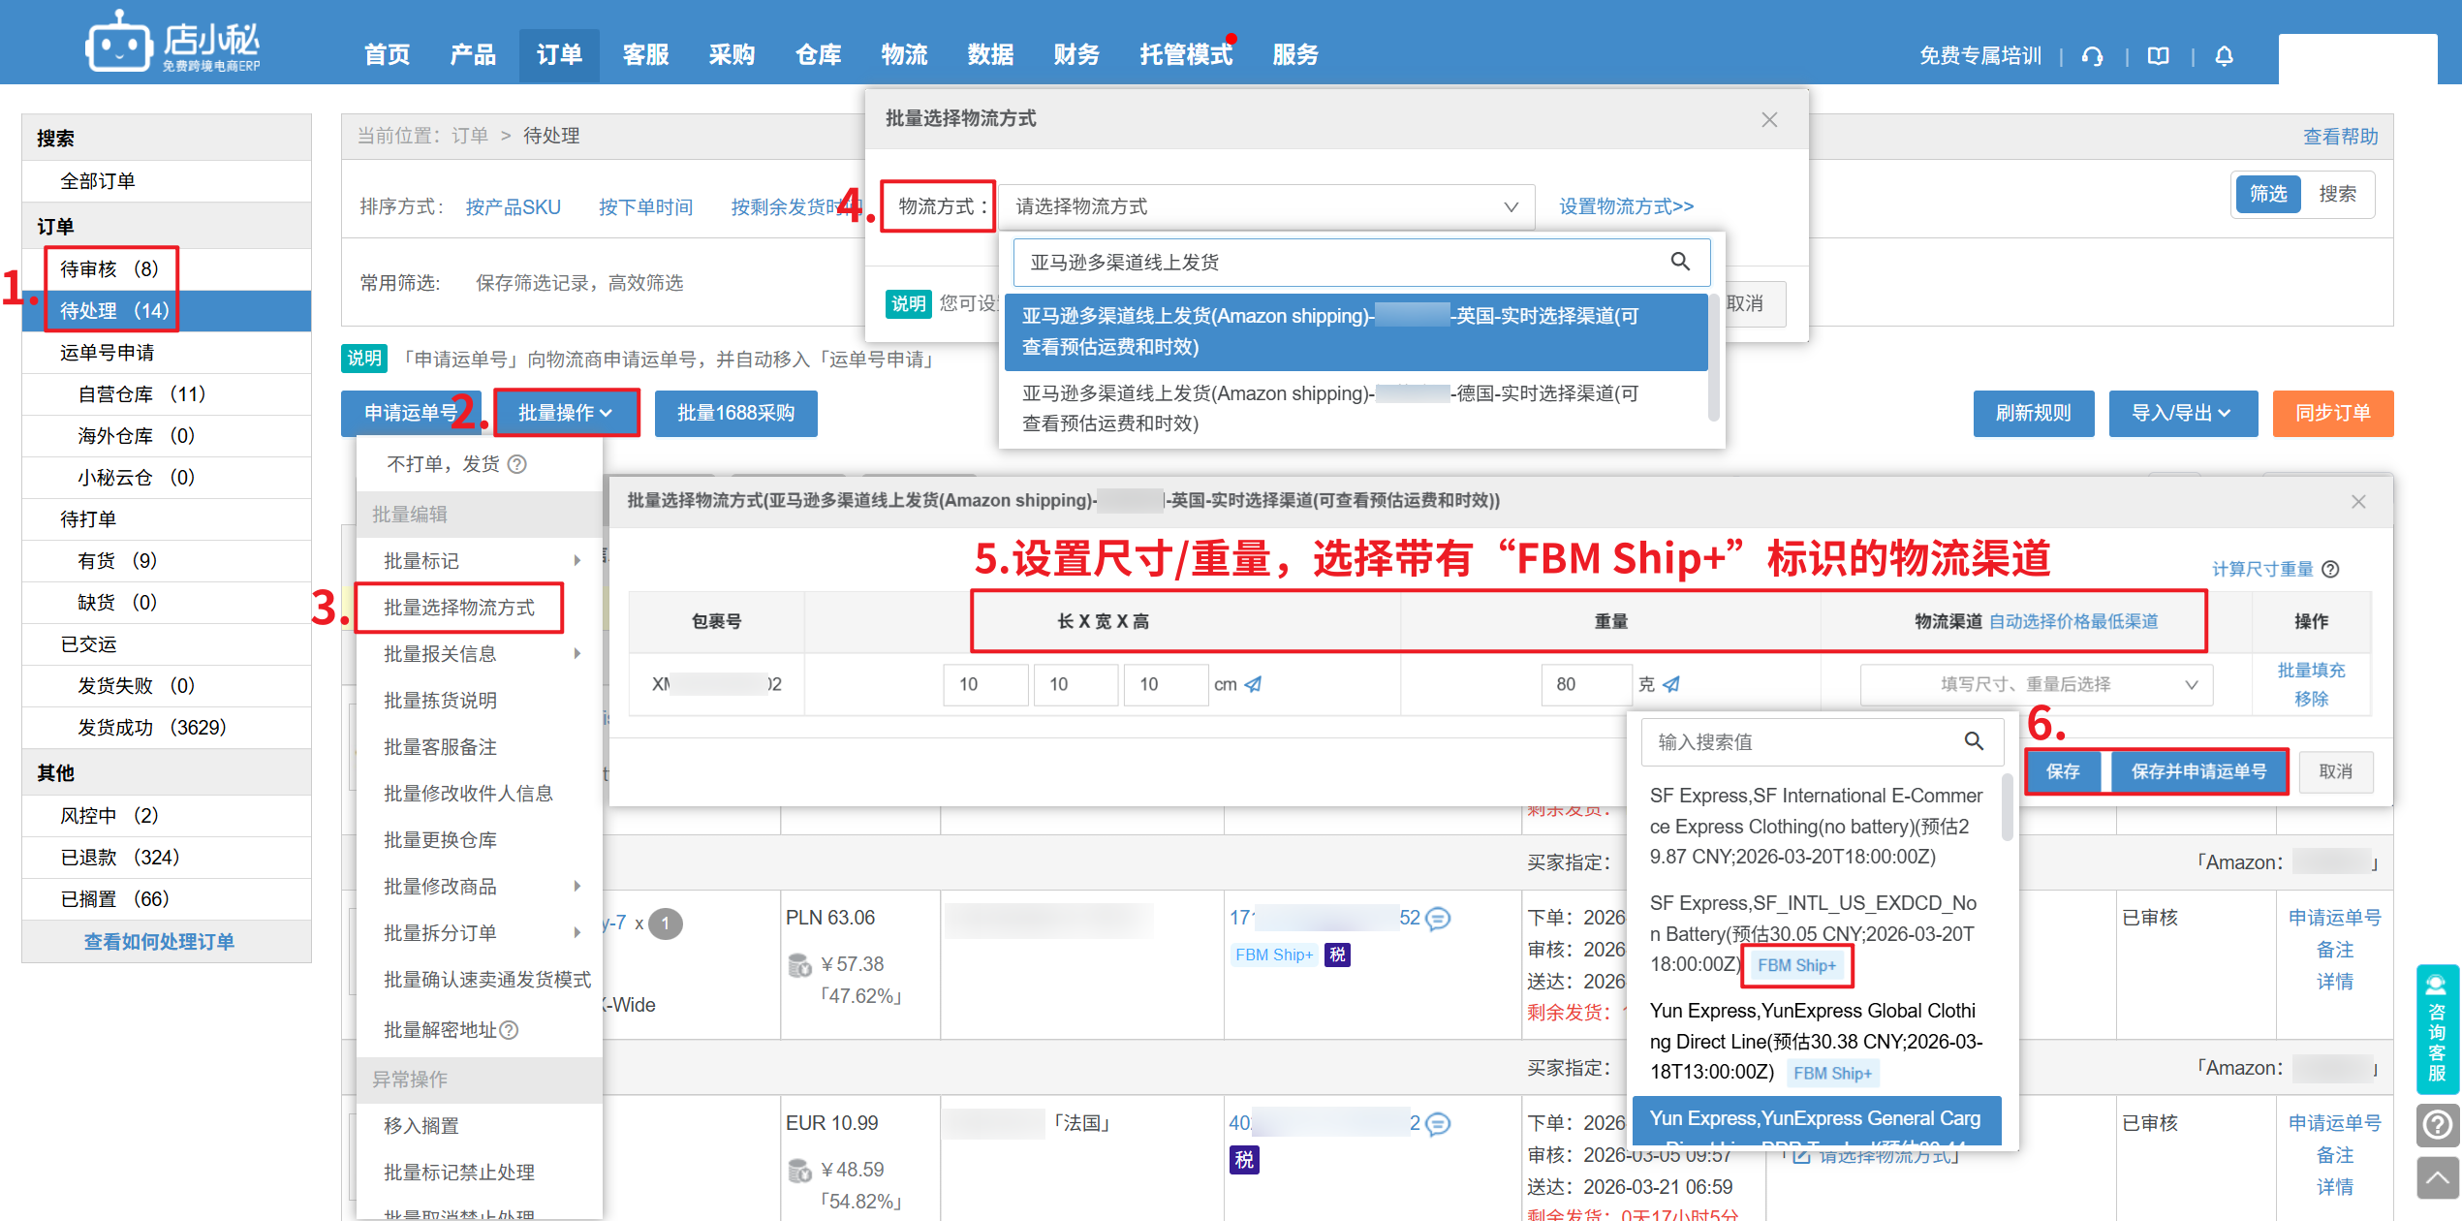
Task: Click the notification bell icon
Action: click(x=2224, y=56)
